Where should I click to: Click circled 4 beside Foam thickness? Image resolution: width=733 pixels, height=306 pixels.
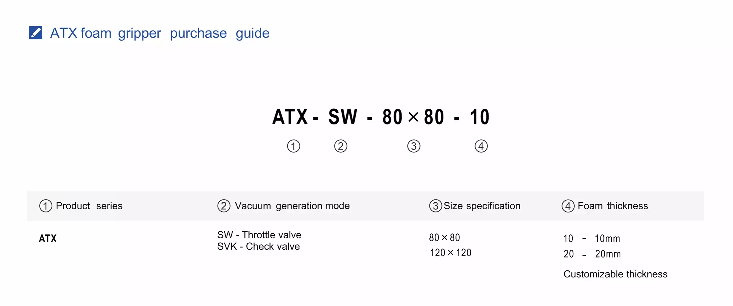pyautogui.click(x=568, y=206)
